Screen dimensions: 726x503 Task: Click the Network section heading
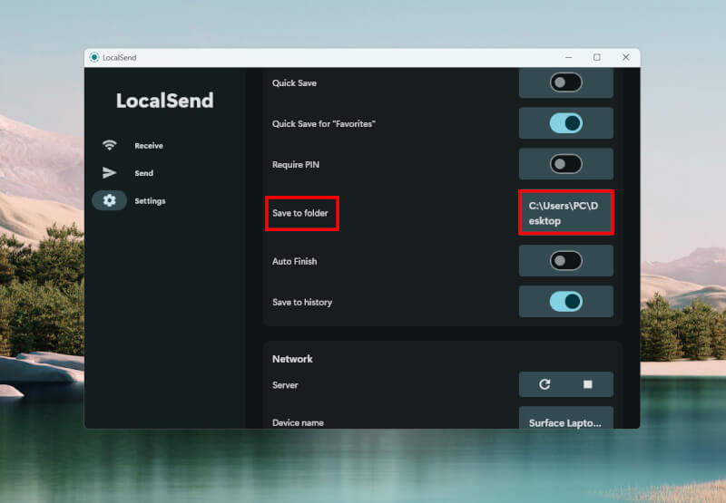pos(292,359)
